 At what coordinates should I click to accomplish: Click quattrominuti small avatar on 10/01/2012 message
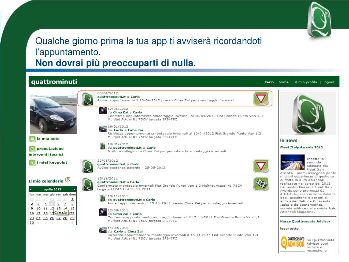pos(103,146)
